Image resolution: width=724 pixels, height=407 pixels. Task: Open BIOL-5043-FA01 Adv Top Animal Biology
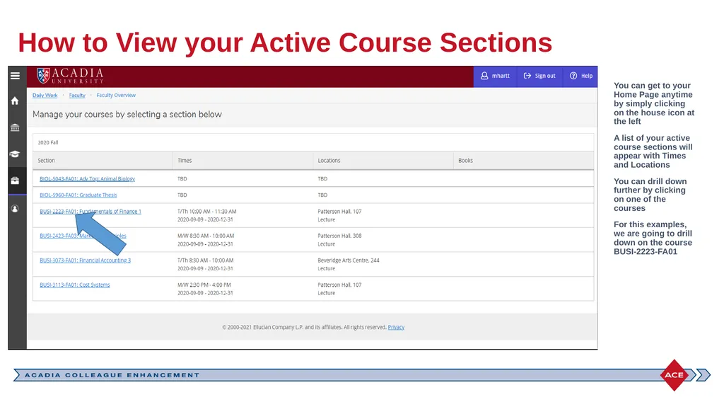click(x=87, y=178)
